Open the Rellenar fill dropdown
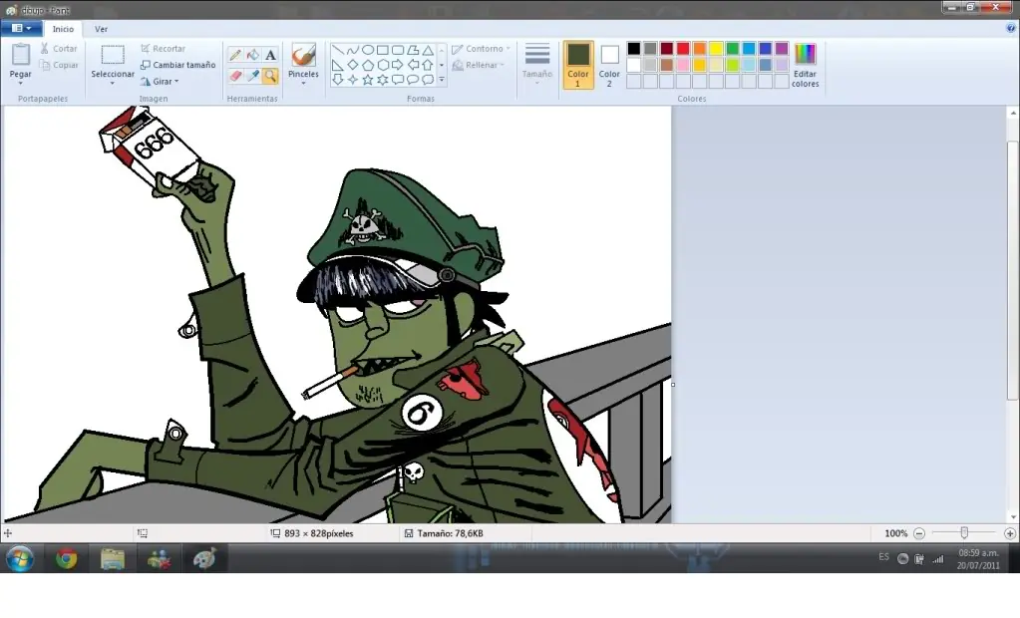 coord(479,65)
